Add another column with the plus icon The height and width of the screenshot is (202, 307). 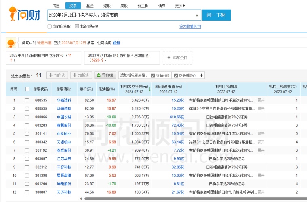[201, 75]
